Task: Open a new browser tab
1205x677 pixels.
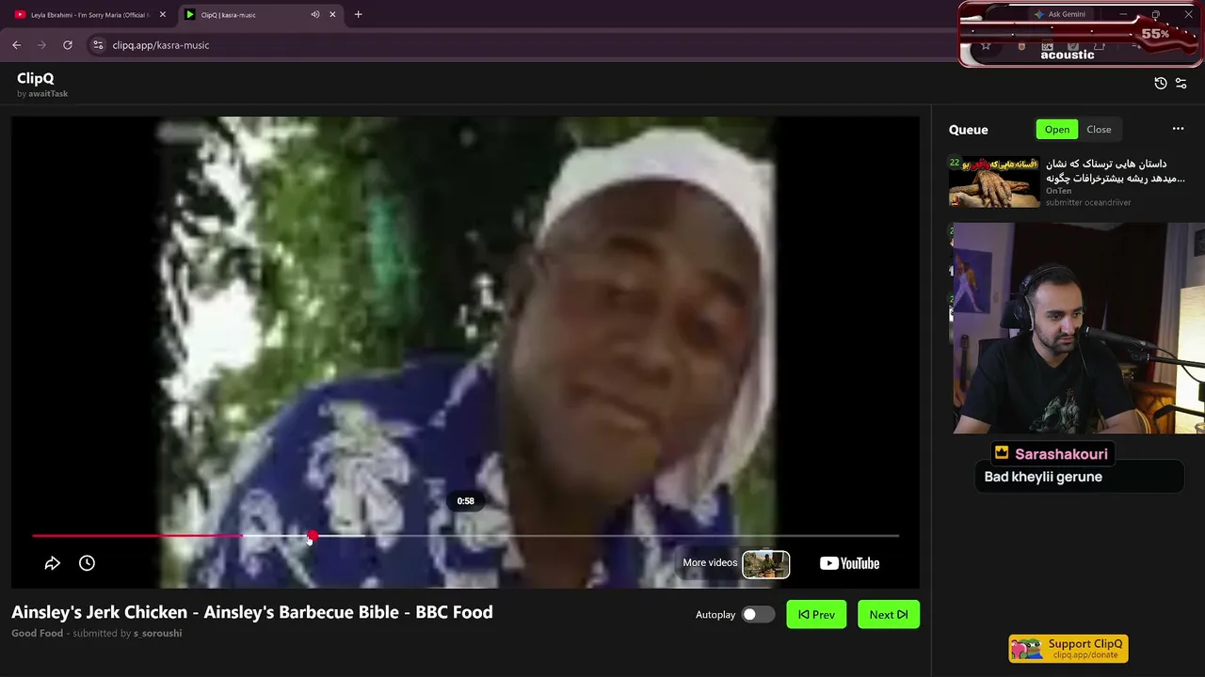Action: 358,14
